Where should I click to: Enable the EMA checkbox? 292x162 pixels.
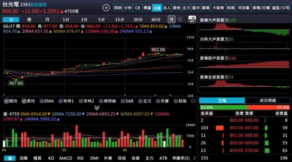(x=42, y=101)
